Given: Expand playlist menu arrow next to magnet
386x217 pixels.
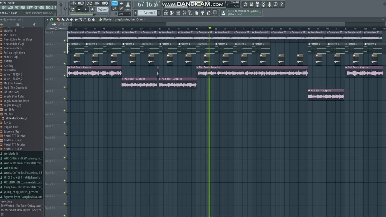Looking at the screenshot, I should [47, 20].
